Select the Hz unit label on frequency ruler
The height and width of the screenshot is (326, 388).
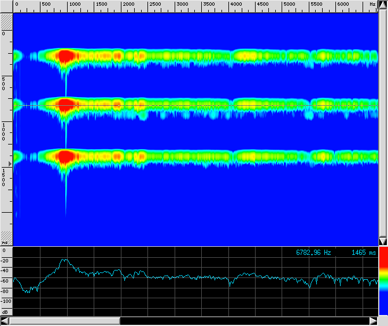372,5
